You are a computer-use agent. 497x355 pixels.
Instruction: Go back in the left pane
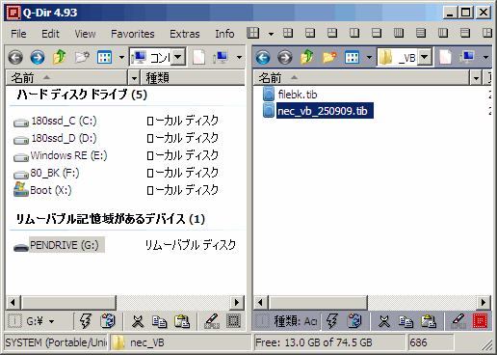(15, 58)
